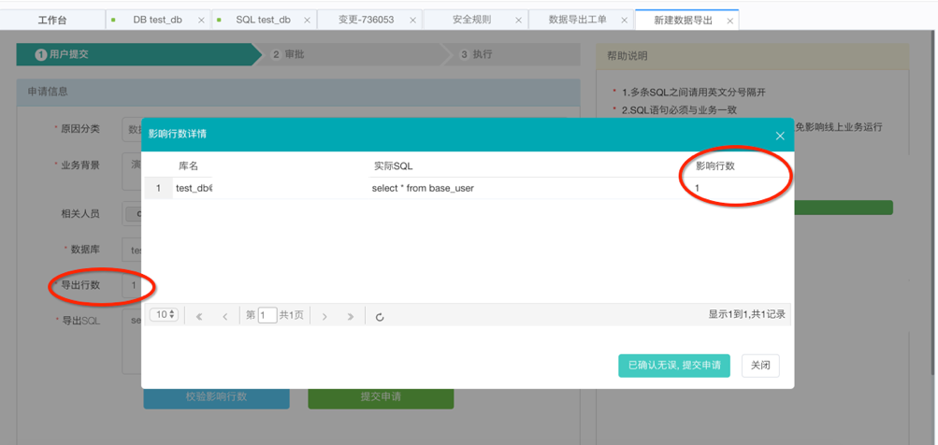The height and width of the screenshot is (445, 938).
Task: Close the 数据导出工单 tab
Action: click(x=624, y=21)
